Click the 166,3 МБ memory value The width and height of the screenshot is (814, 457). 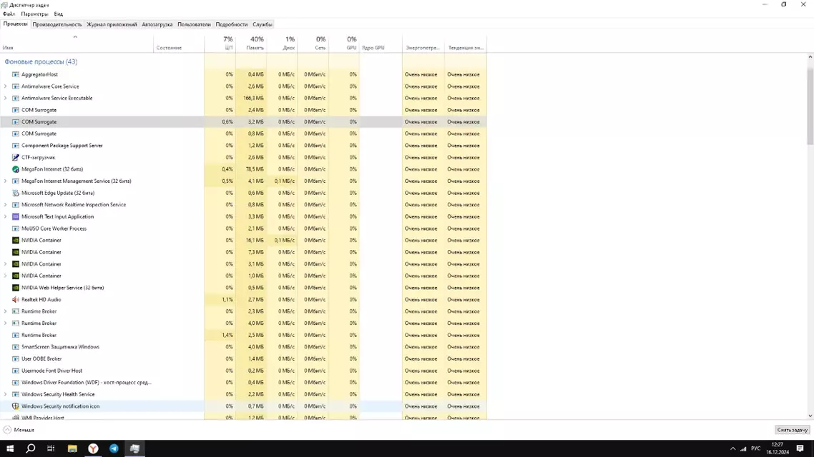point(253,98)
